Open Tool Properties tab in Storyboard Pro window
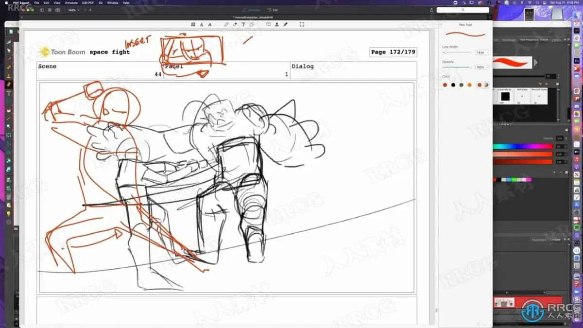The width and height of the screenshot is (583, 328). 528,40
